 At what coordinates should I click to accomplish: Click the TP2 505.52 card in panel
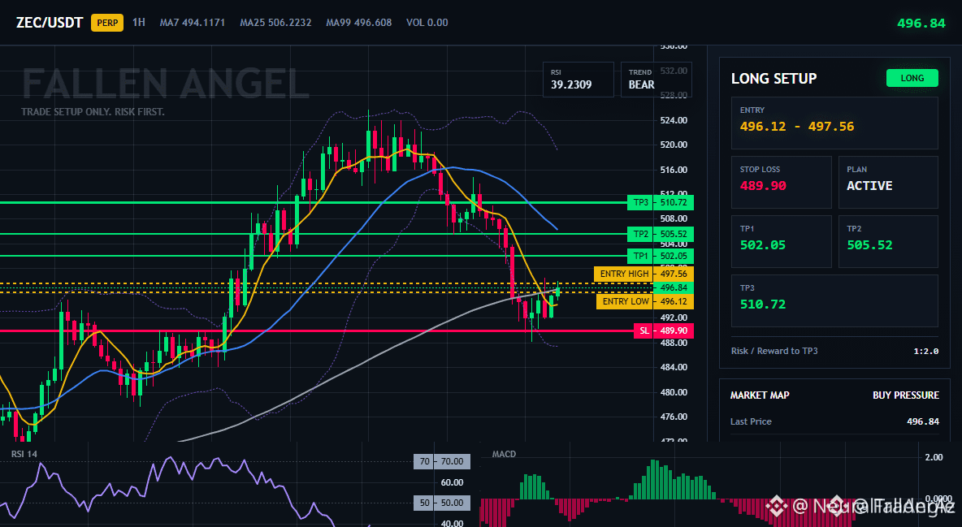[888, 241]
